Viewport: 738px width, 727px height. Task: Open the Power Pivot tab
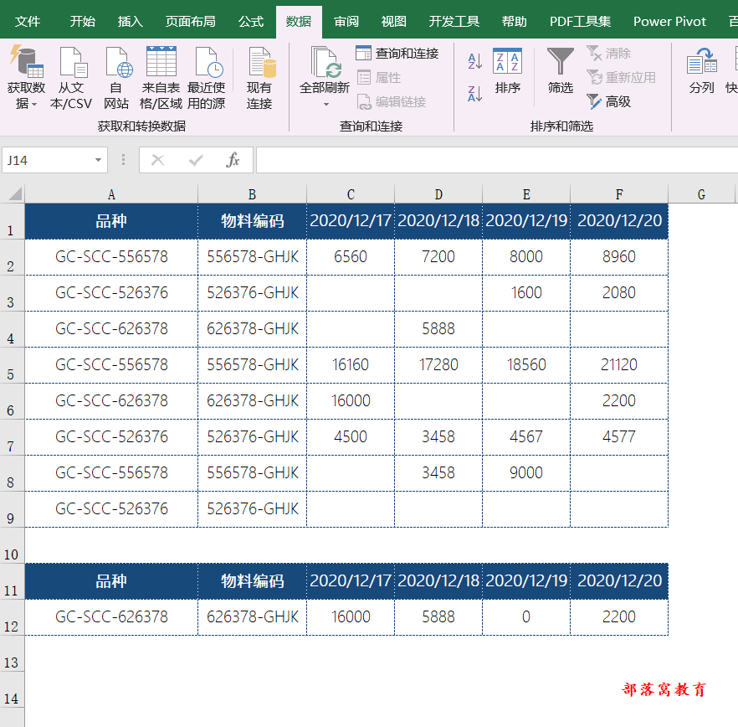pyautogui.click(x=669, y=22)
